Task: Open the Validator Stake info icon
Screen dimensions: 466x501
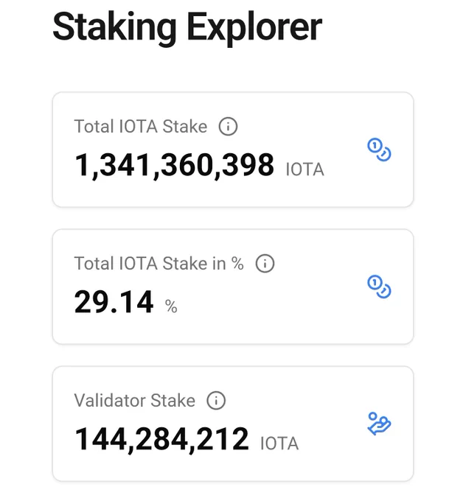Action: click(x=216, y=400)
